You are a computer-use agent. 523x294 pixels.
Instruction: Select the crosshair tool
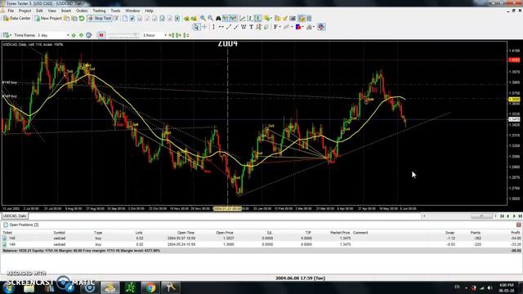pyautogui.click(x=205, y=27)
